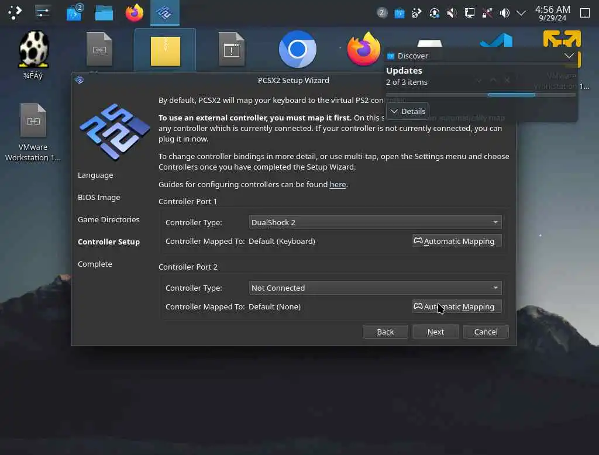Cancel the PCSX2 Setup Wizard
599x455 pixels.
coord(486,332)
